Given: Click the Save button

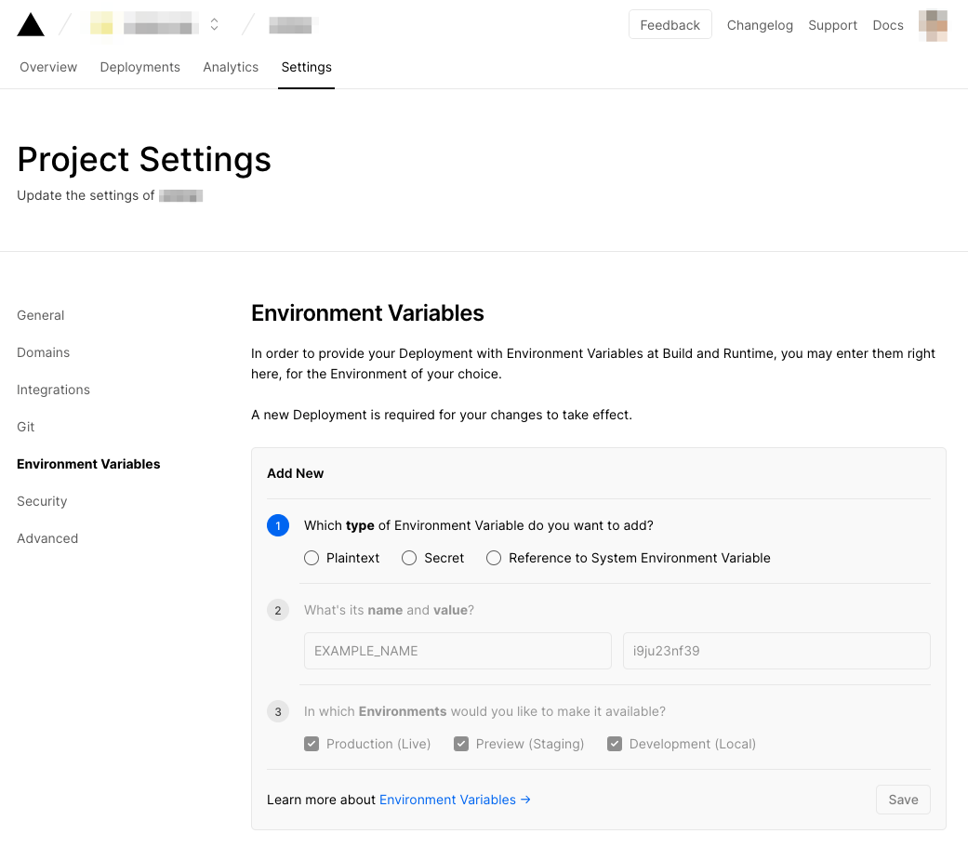Looking at the screenshot, I should tap(903, 800).
